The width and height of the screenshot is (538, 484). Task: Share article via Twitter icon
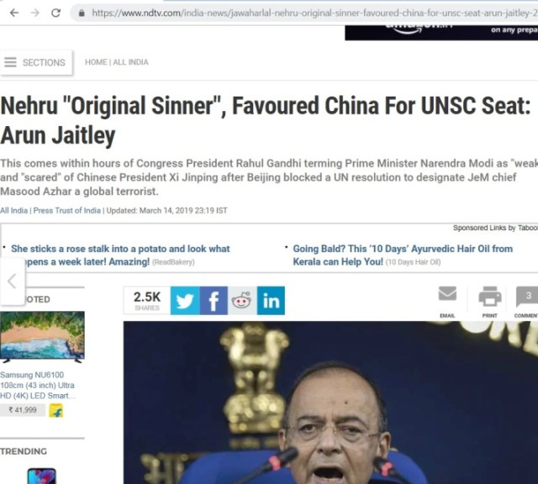[x=185, y=301]
